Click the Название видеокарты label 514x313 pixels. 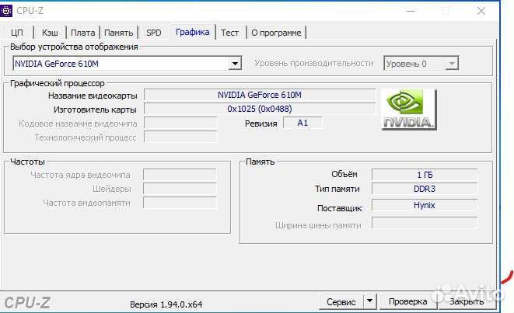[93, 96]
